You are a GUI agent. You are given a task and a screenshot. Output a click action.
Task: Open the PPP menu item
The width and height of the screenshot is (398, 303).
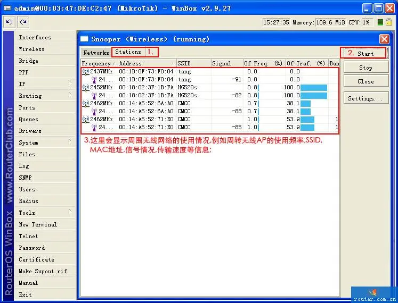click(x=45, y=72)
